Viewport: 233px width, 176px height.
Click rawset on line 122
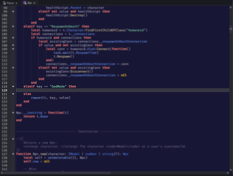[37, 98]
